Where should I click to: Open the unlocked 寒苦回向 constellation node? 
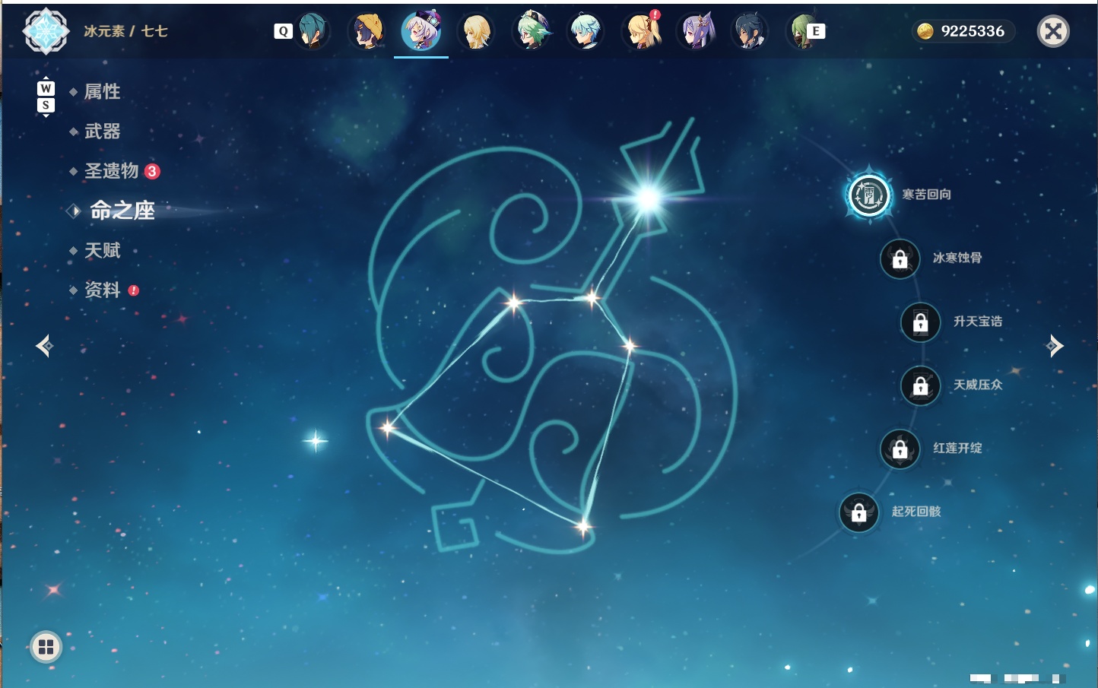pos(869,195)
